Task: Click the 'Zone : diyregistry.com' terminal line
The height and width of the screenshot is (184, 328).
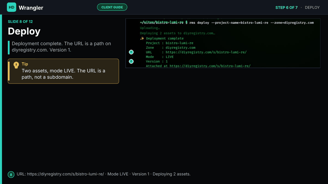Action: [171, 48]
